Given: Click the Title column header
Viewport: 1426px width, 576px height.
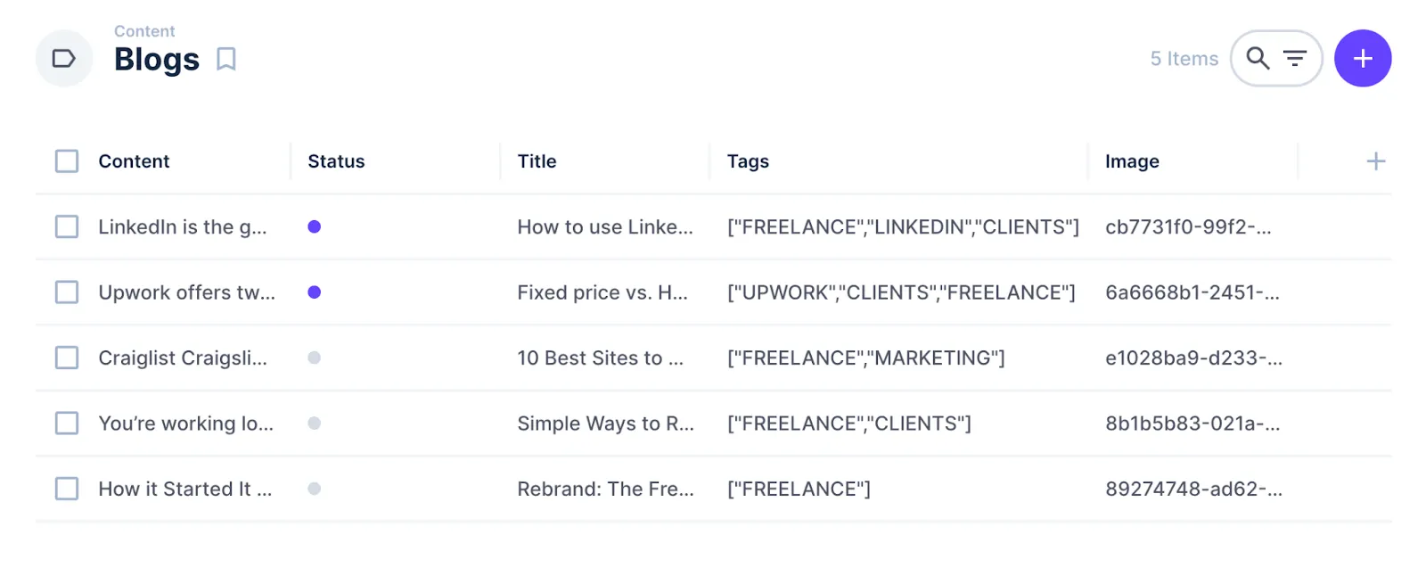Looking at the screenshot, I should [x=537, y=160].
